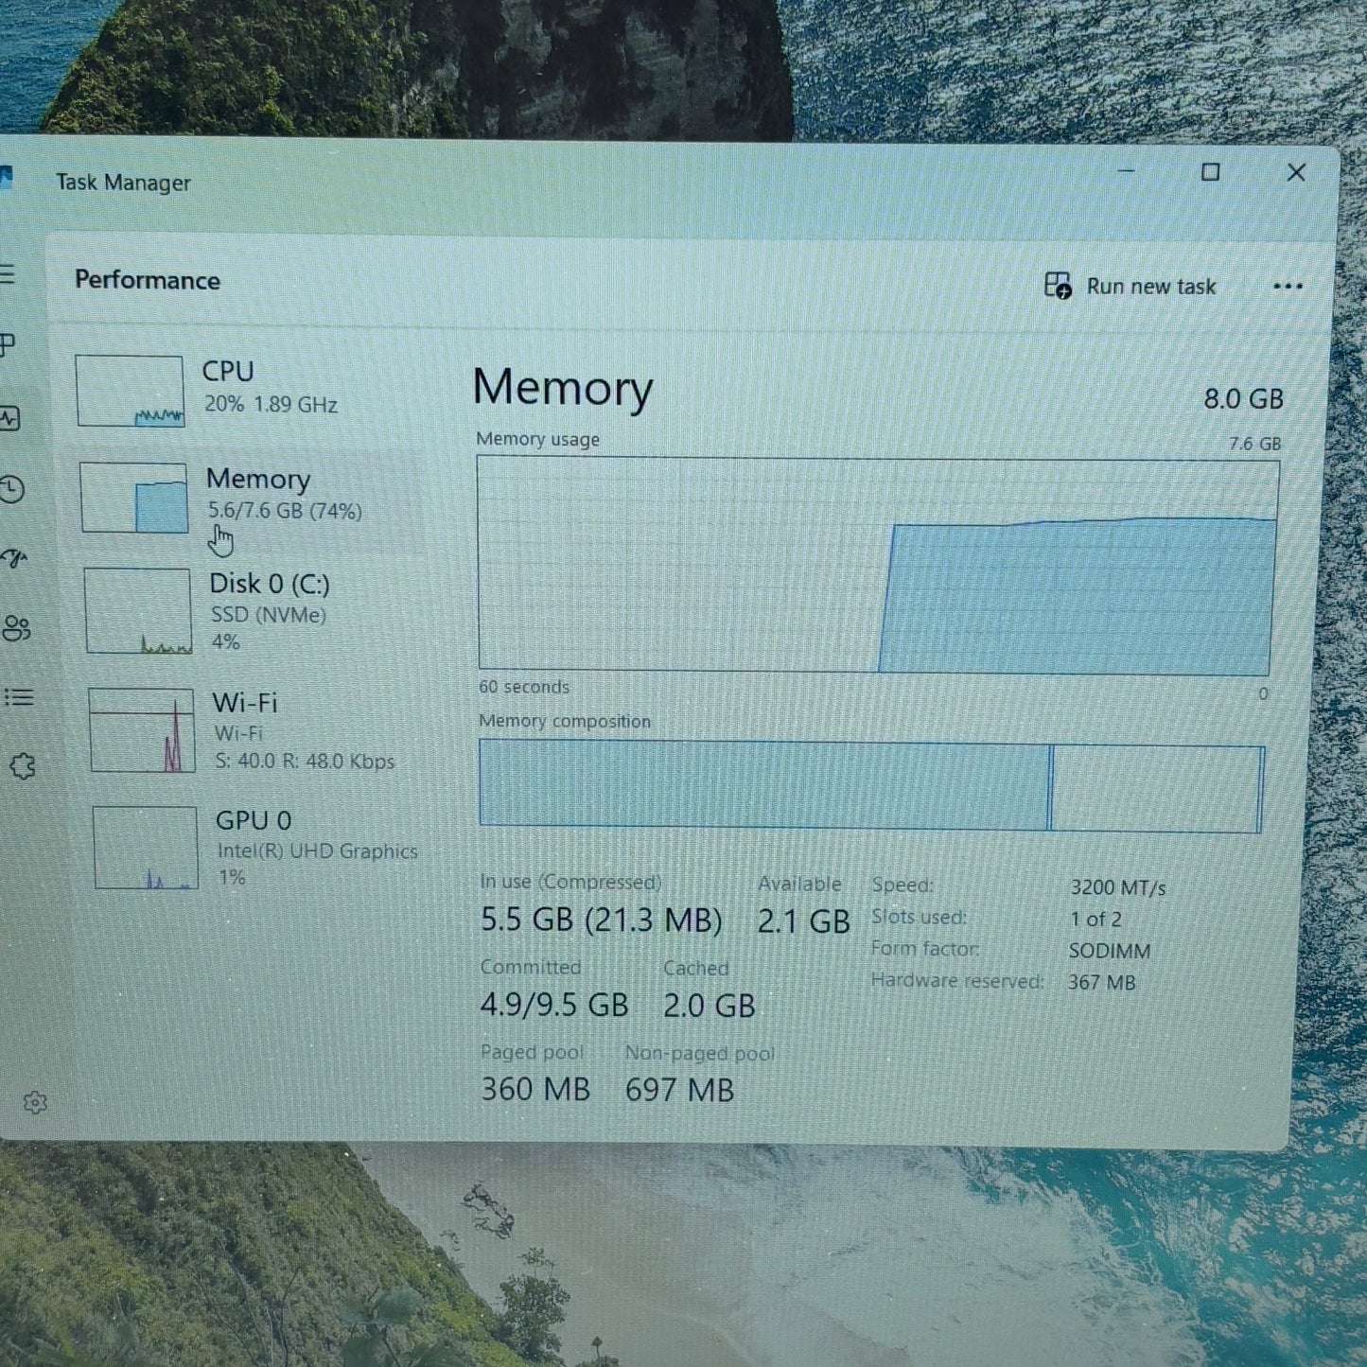Open the App history page icon

(x=12, y=489)
